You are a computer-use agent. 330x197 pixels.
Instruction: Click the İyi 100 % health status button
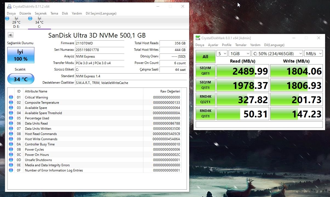pyautogui.click(x=21, y=55)
